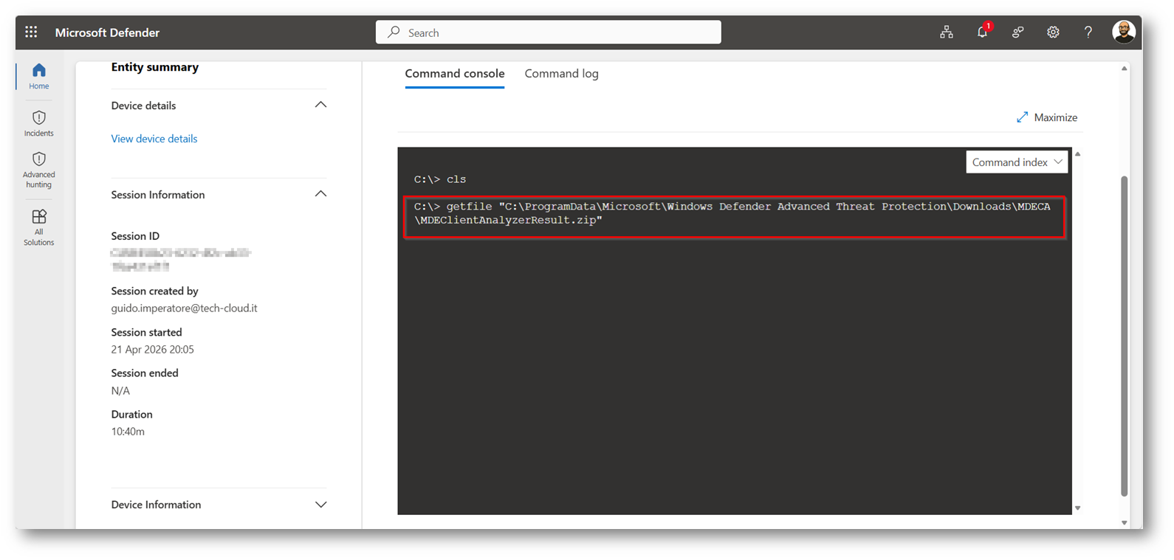Click the user profile avatar
The height and width of the screenshot is (560, 1174).
[1124, 32]
